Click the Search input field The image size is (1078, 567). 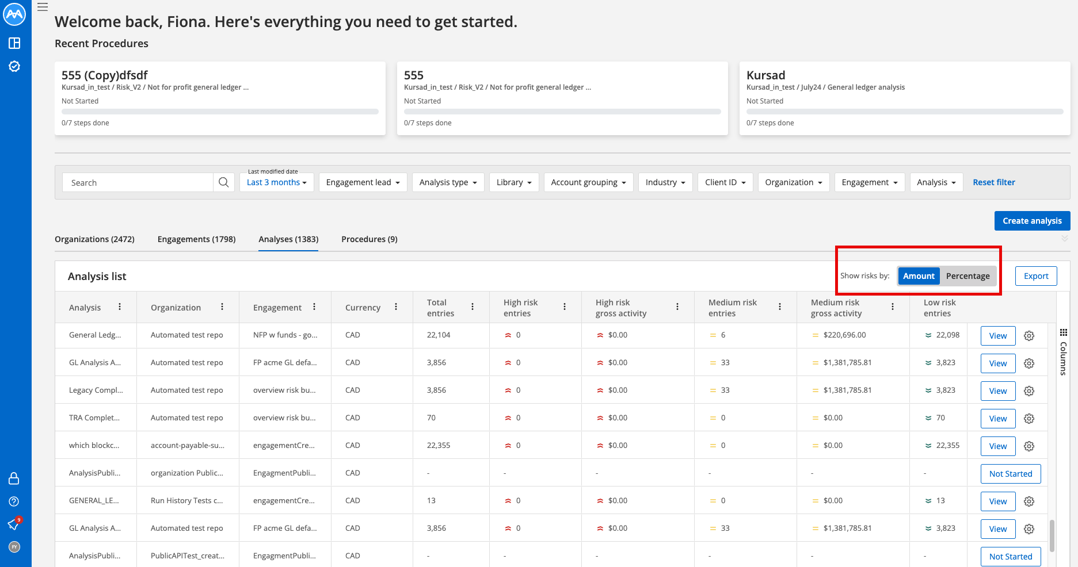[138, 182]
